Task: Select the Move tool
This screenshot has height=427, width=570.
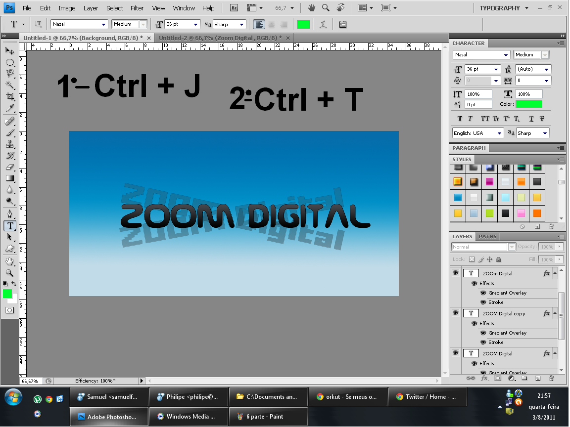Action: pyautogui.click(x=10, y=51)
